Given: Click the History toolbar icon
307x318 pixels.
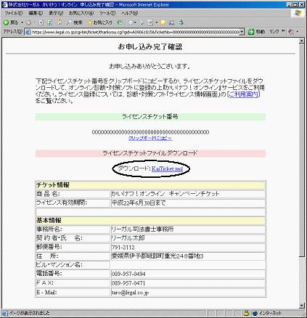Looking at the screenshot, I should [119, 23].
